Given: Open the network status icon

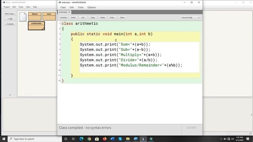Looking at the screenshot, I should pyautogui.click(x=229, y=139).
